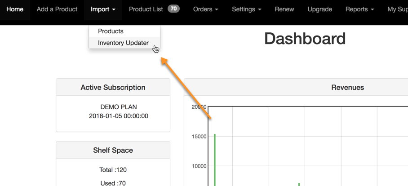Image resolution: width=408 pixels, height=186 pixels.
Task: Go to the Upgrade page
Action: pos(319,9)
